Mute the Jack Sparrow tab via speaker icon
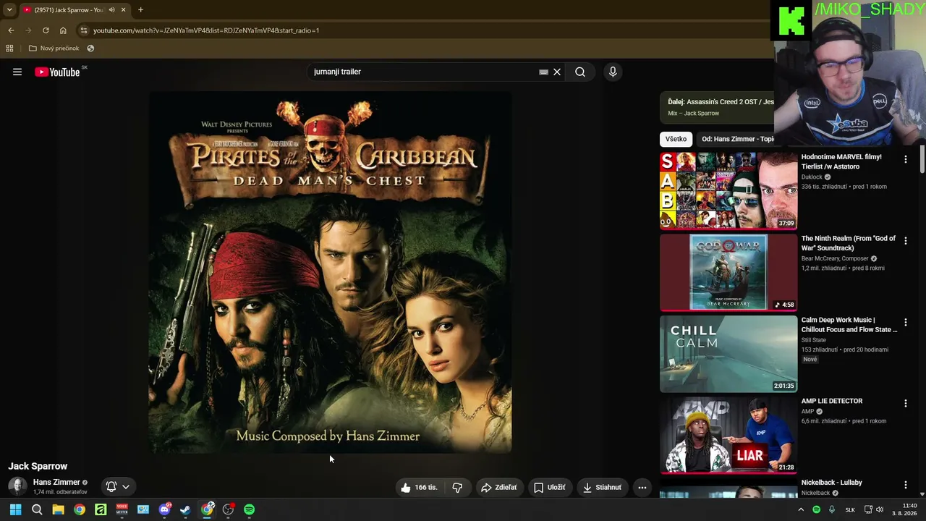This screenshot has height=521, width=926. pyautogui.click(x=111, y=9)
